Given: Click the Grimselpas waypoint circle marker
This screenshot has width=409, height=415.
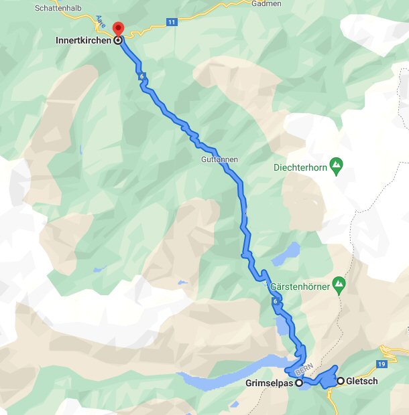Looking at the screenshot, I should pyautogui.click(x=299, y=383).
